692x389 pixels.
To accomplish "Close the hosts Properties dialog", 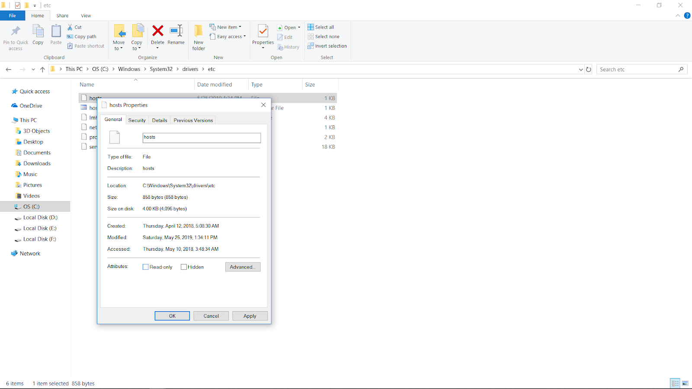I will (263, 105).
